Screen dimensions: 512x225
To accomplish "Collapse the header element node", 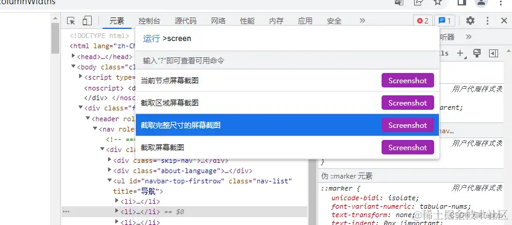I will (88, 118).
